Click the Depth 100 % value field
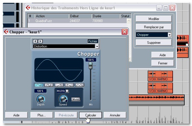The width and height of the screenshot is (192, 126). coord(40,91)
